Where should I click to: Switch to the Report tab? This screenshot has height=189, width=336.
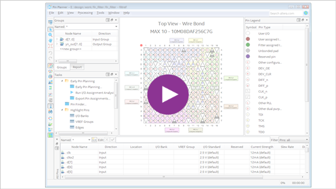click(77, 67)
